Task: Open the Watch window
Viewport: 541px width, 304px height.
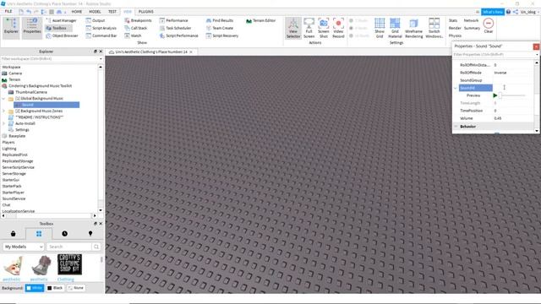Action: 134,35
